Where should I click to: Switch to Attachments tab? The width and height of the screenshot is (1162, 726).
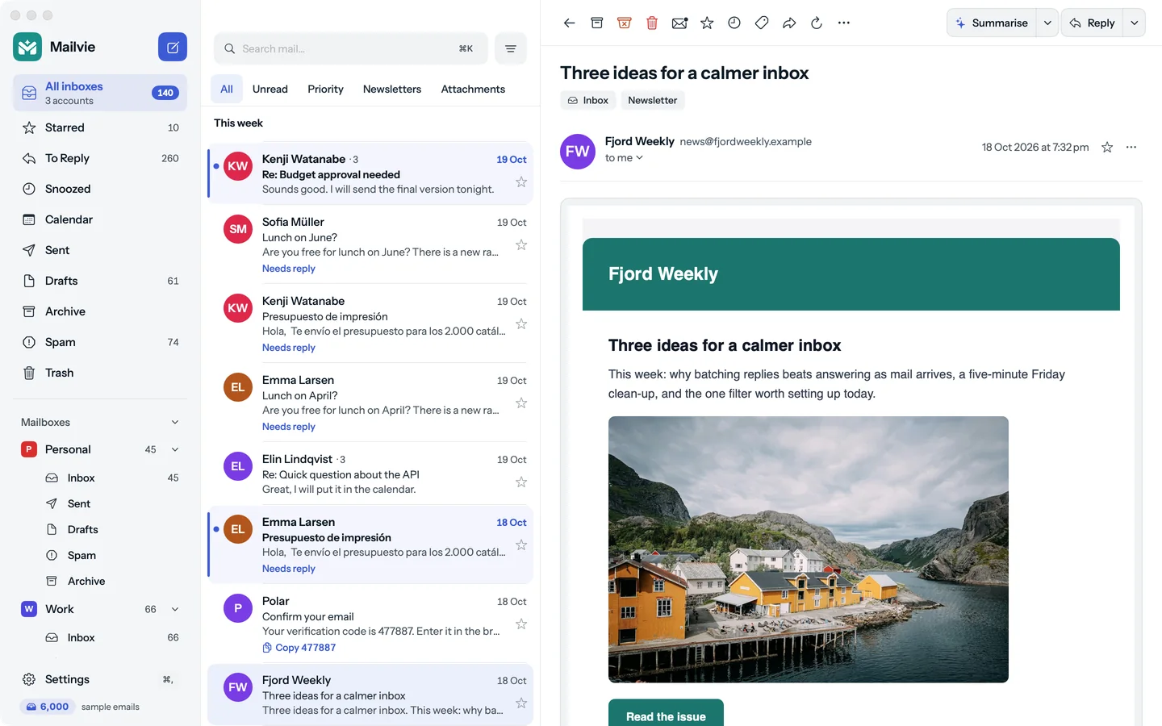point(473,89)
